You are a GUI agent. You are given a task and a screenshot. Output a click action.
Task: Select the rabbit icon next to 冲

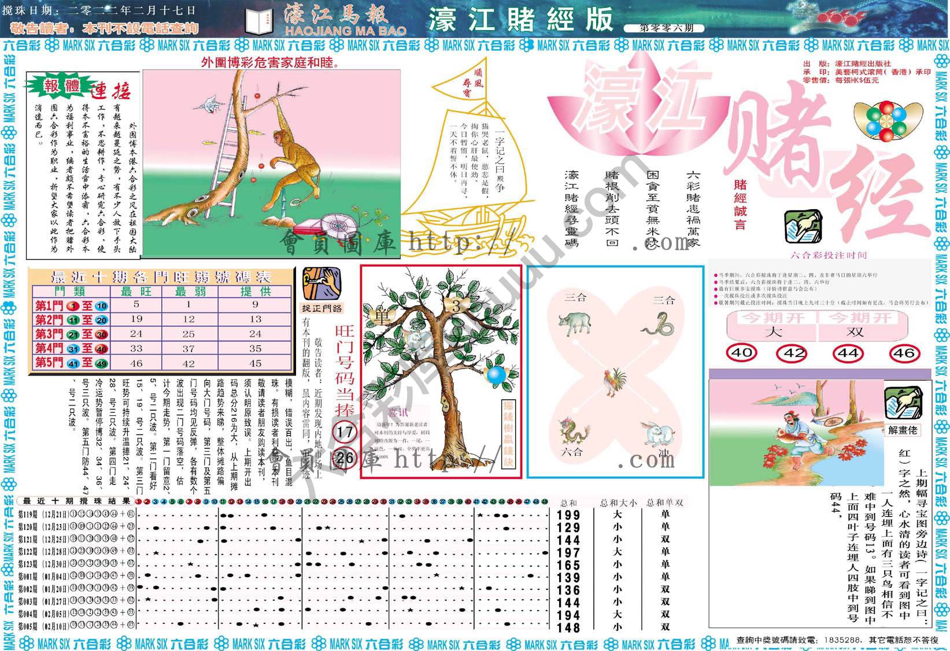tap(657, 433)
